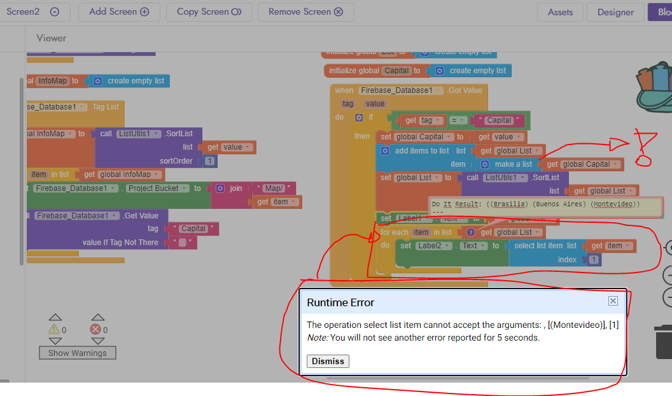Click the up arrow above the warning count
The image size is (672, 396).
click(55, 317)
